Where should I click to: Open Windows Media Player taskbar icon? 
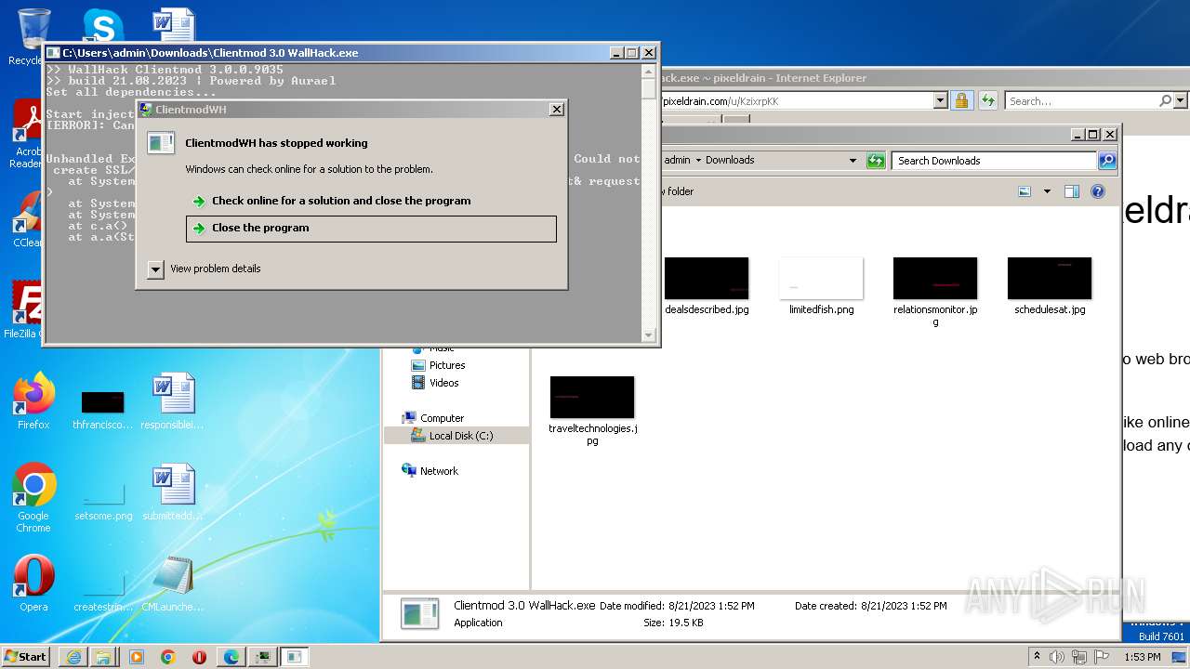[137, 657]
